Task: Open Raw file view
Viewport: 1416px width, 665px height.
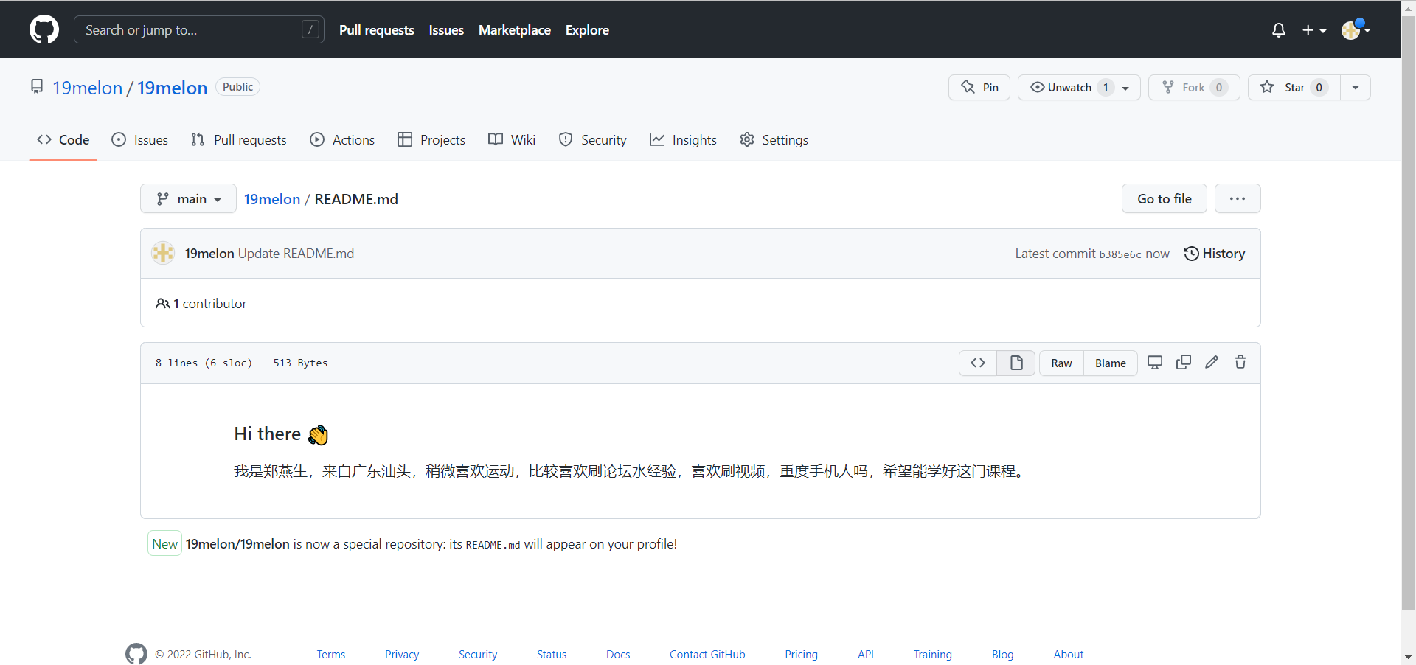Action: [x=1061, y=363]
